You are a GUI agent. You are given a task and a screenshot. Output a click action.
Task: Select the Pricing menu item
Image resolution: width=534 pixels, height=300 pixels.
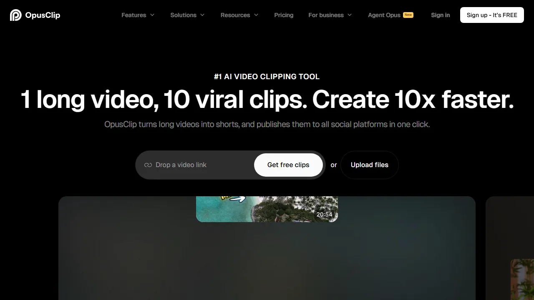pyautogui.click(x=284, y=15)
